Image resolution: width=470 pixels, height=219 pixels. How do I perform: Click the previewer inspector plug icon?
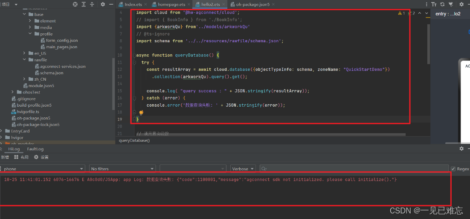click(450, 4)
